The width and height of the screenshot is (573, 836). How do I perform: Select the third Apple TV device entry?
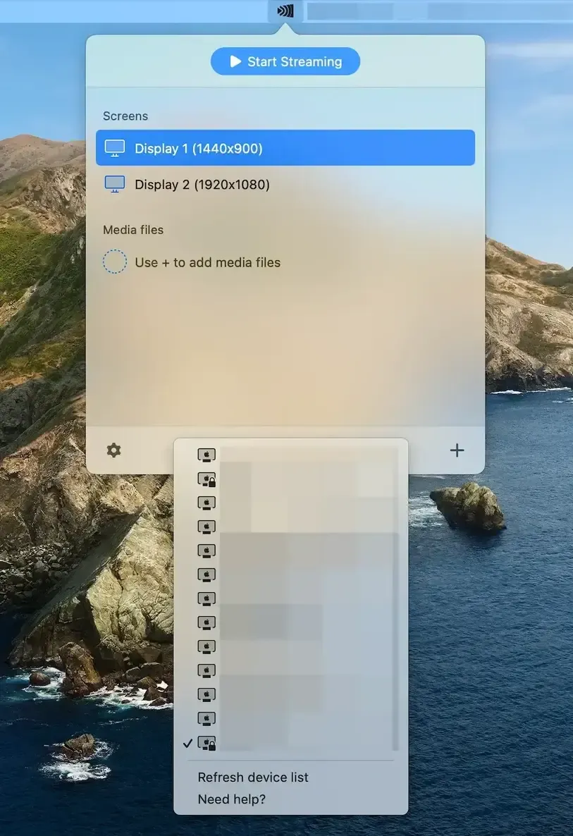[x=290, y=503]
